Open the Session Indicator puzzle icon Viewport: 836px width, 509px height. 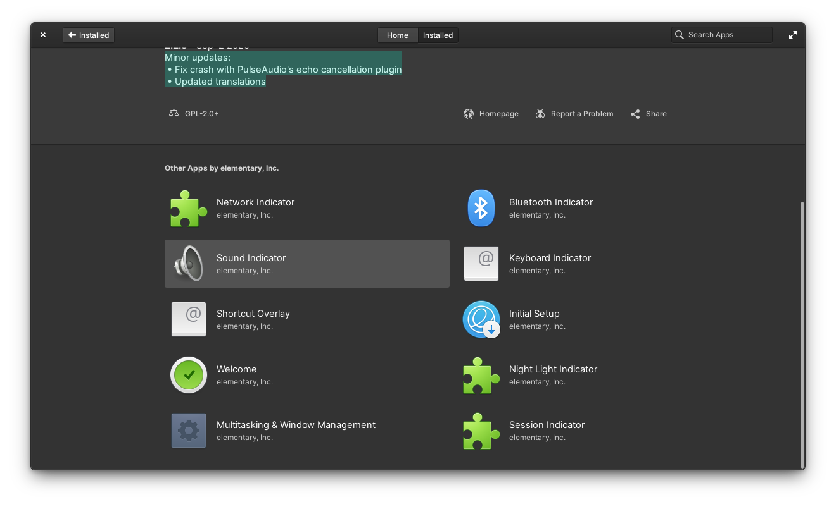point(481,431)
